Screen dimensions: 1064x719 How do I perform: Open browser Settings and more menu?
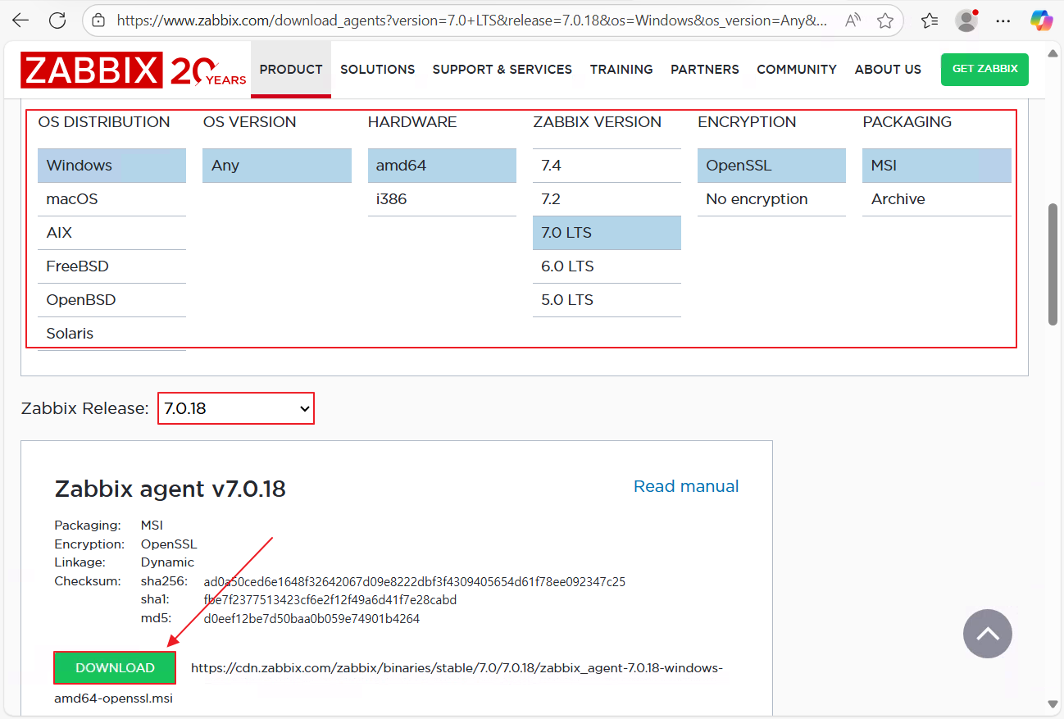tap(1003, 20)
